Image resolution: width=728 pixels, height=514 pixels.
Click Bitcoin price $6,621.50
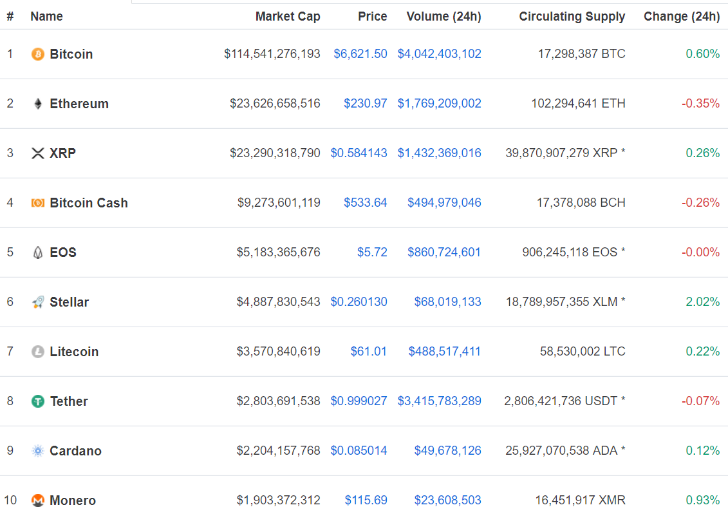coord(360,54)
